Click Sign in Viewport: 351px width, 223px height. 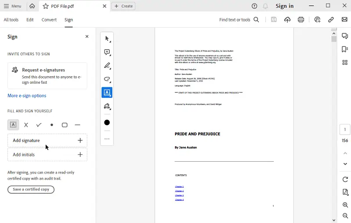click(x=284, y=6)
